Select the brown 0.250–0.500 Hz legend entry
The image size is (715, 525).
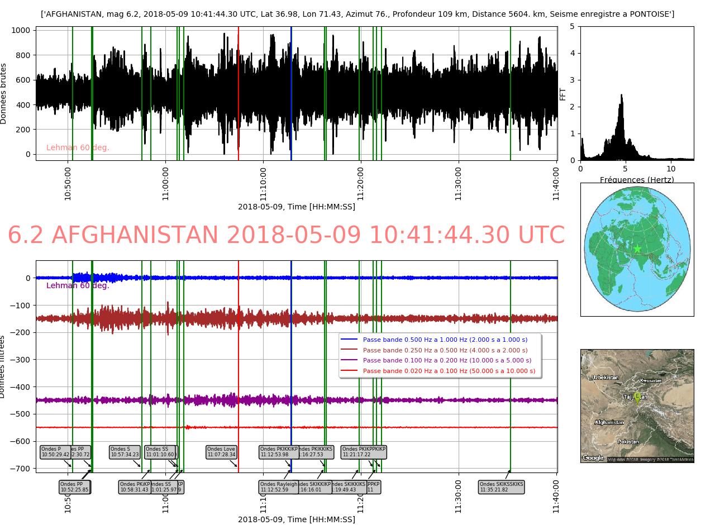pyautogui.click(x=445, y=350)
